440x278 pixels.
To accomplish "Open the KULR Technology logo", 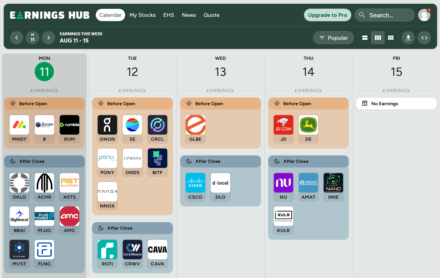I will coord(283,216).
